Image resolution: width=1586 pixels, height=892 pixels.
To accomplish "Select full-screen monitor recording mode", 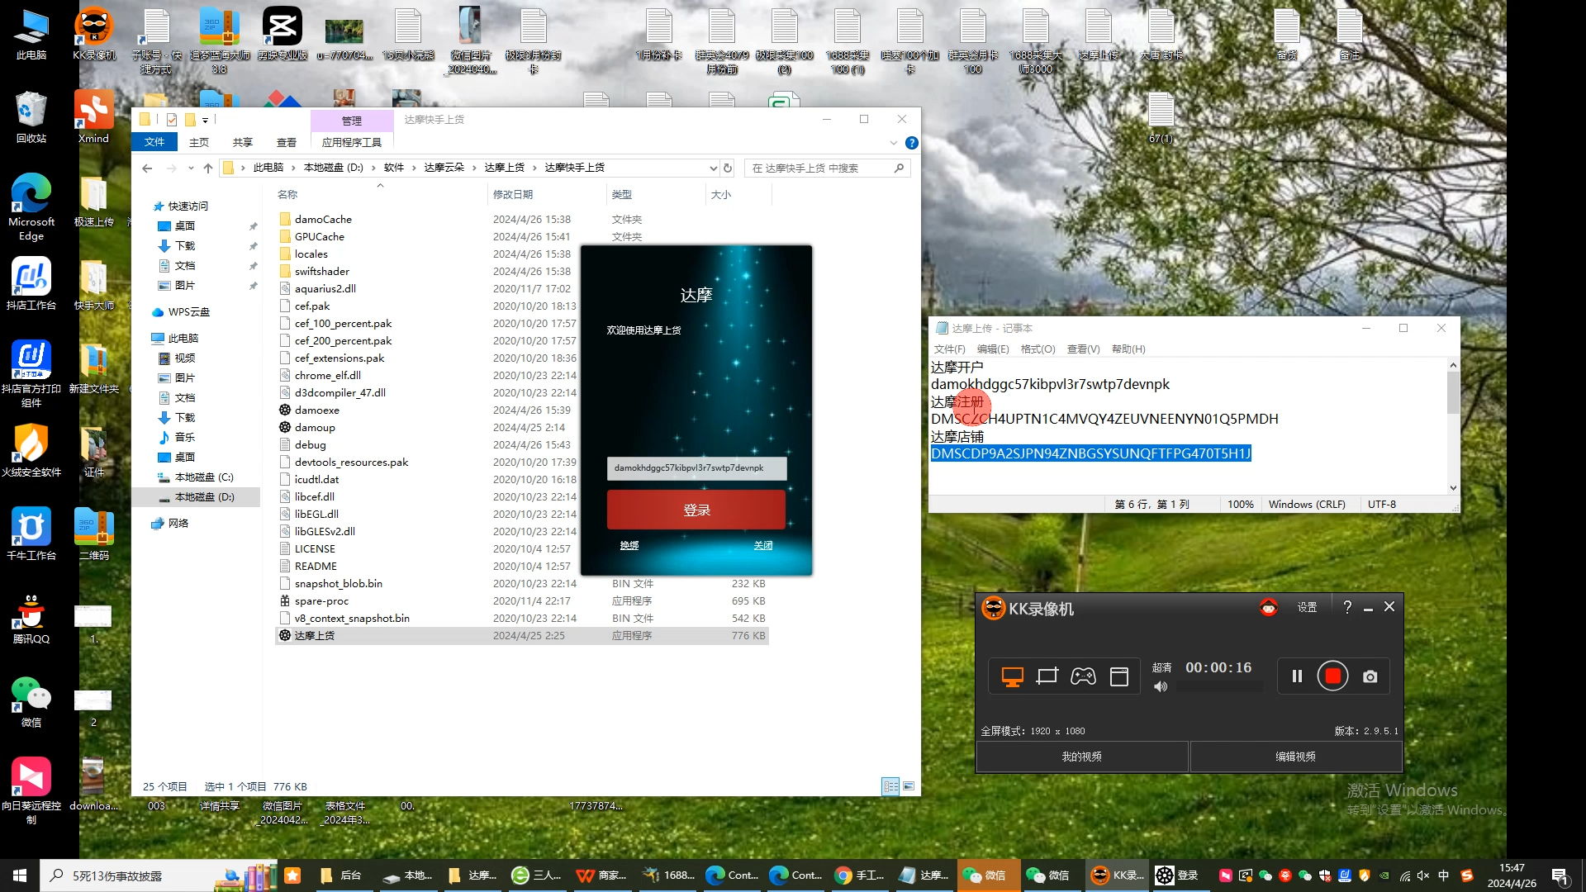I will tap(1012, 676).
